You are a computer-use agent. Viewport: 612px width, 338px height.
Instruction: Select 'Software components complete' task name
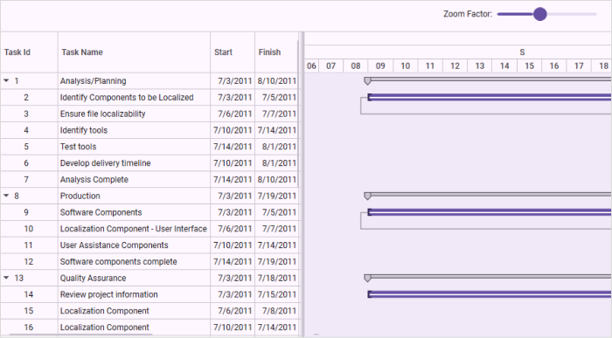pyautogui.click(x=119, y=262)
